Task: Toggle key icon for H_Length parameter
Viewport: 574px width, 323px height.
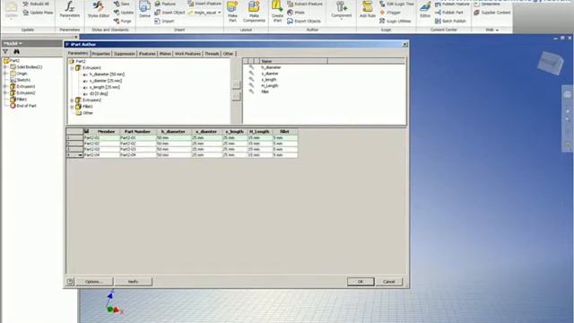Action: click(x=251, y=85)
